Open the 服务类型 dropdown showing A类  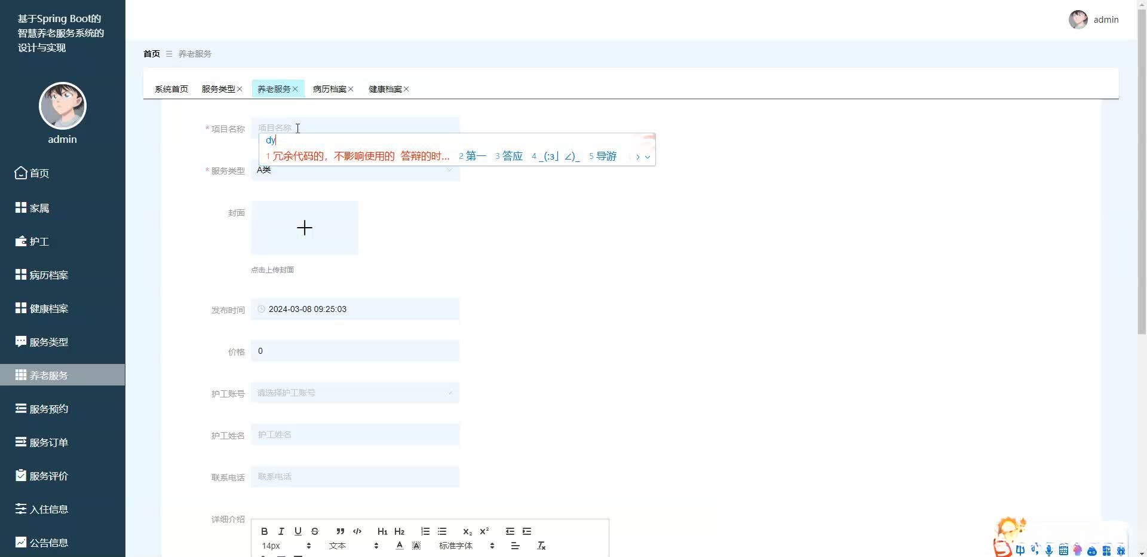coord(355,170)
